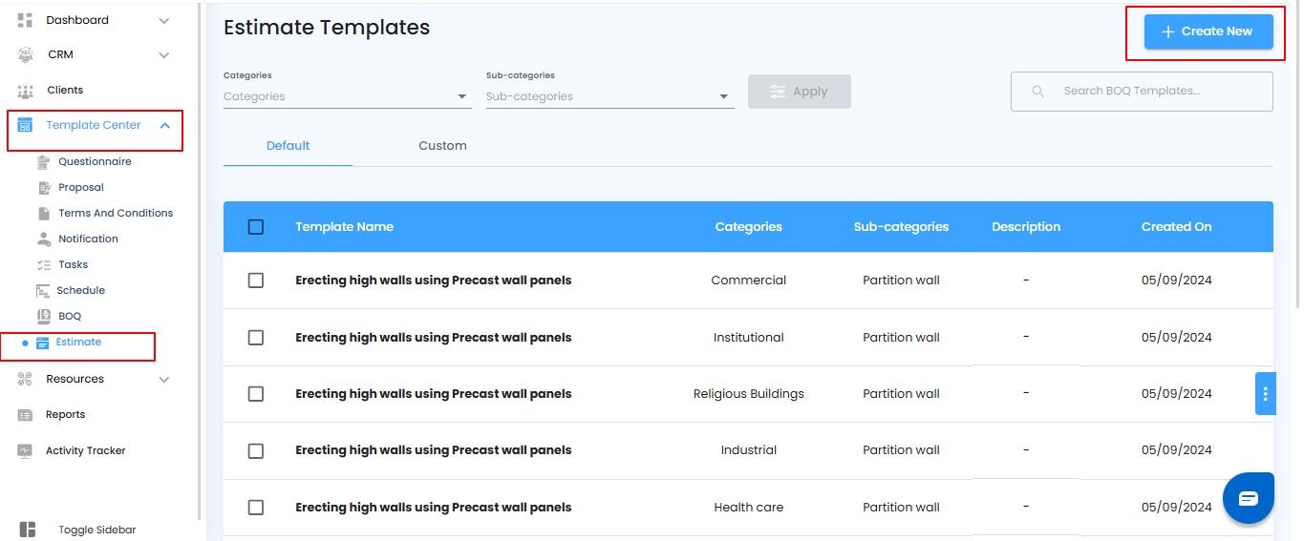
Task: Collapse the Template Center section
Action: (x=164, y=125)
